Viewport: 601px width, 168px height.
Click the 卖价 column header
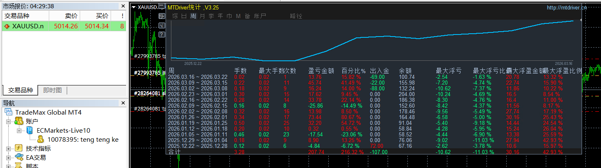[71, 16]
